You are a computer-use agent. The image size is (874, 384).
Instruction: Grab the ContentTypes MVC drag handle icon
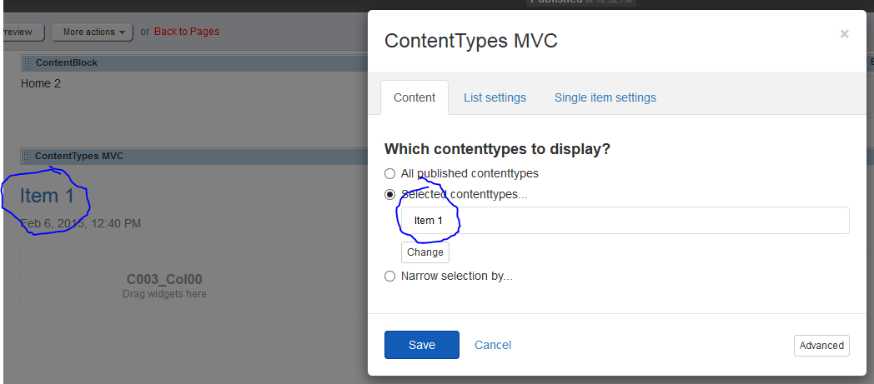(26, 157)
